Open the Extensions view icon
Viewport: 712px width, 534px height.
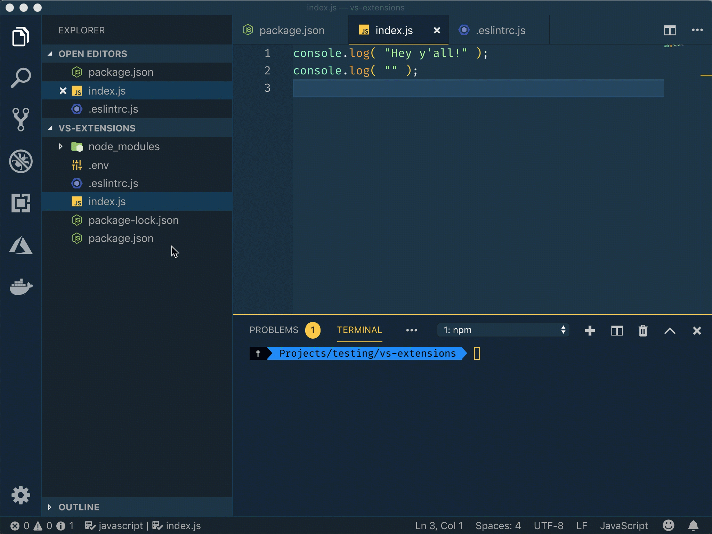click(x=21, y=203)
